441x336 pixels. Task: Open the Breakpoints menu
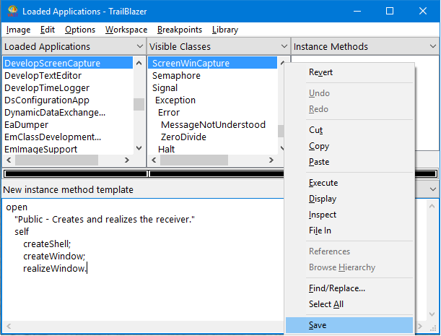click(180, 30)
